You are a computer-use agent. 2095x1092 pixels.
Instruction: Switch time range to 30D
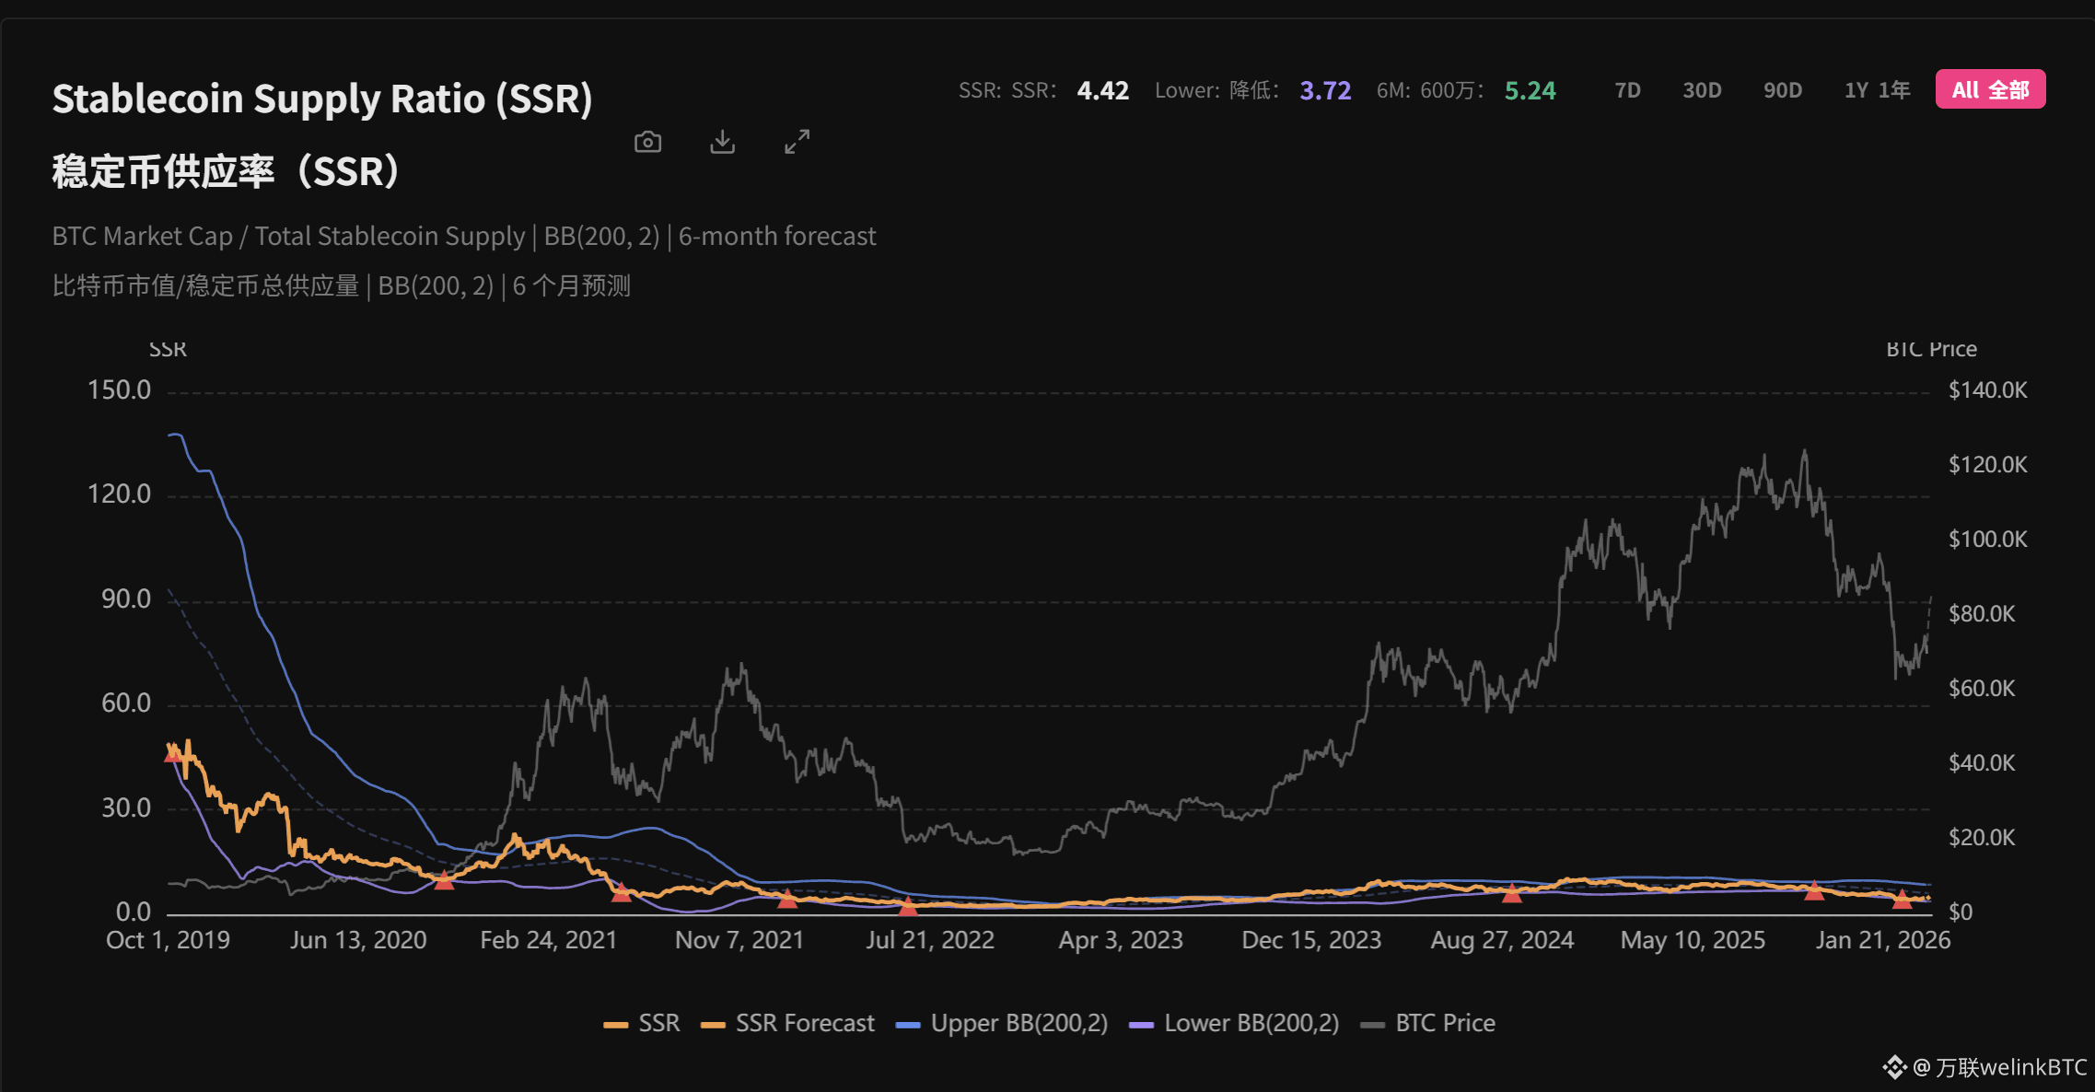pyautogui.click(x=1702, y=90)
